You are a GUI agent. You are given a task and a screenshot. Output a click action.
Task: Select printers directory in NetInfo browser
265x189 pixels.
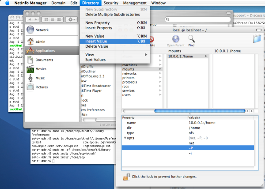pyautogui.click(x=142, y=78)
